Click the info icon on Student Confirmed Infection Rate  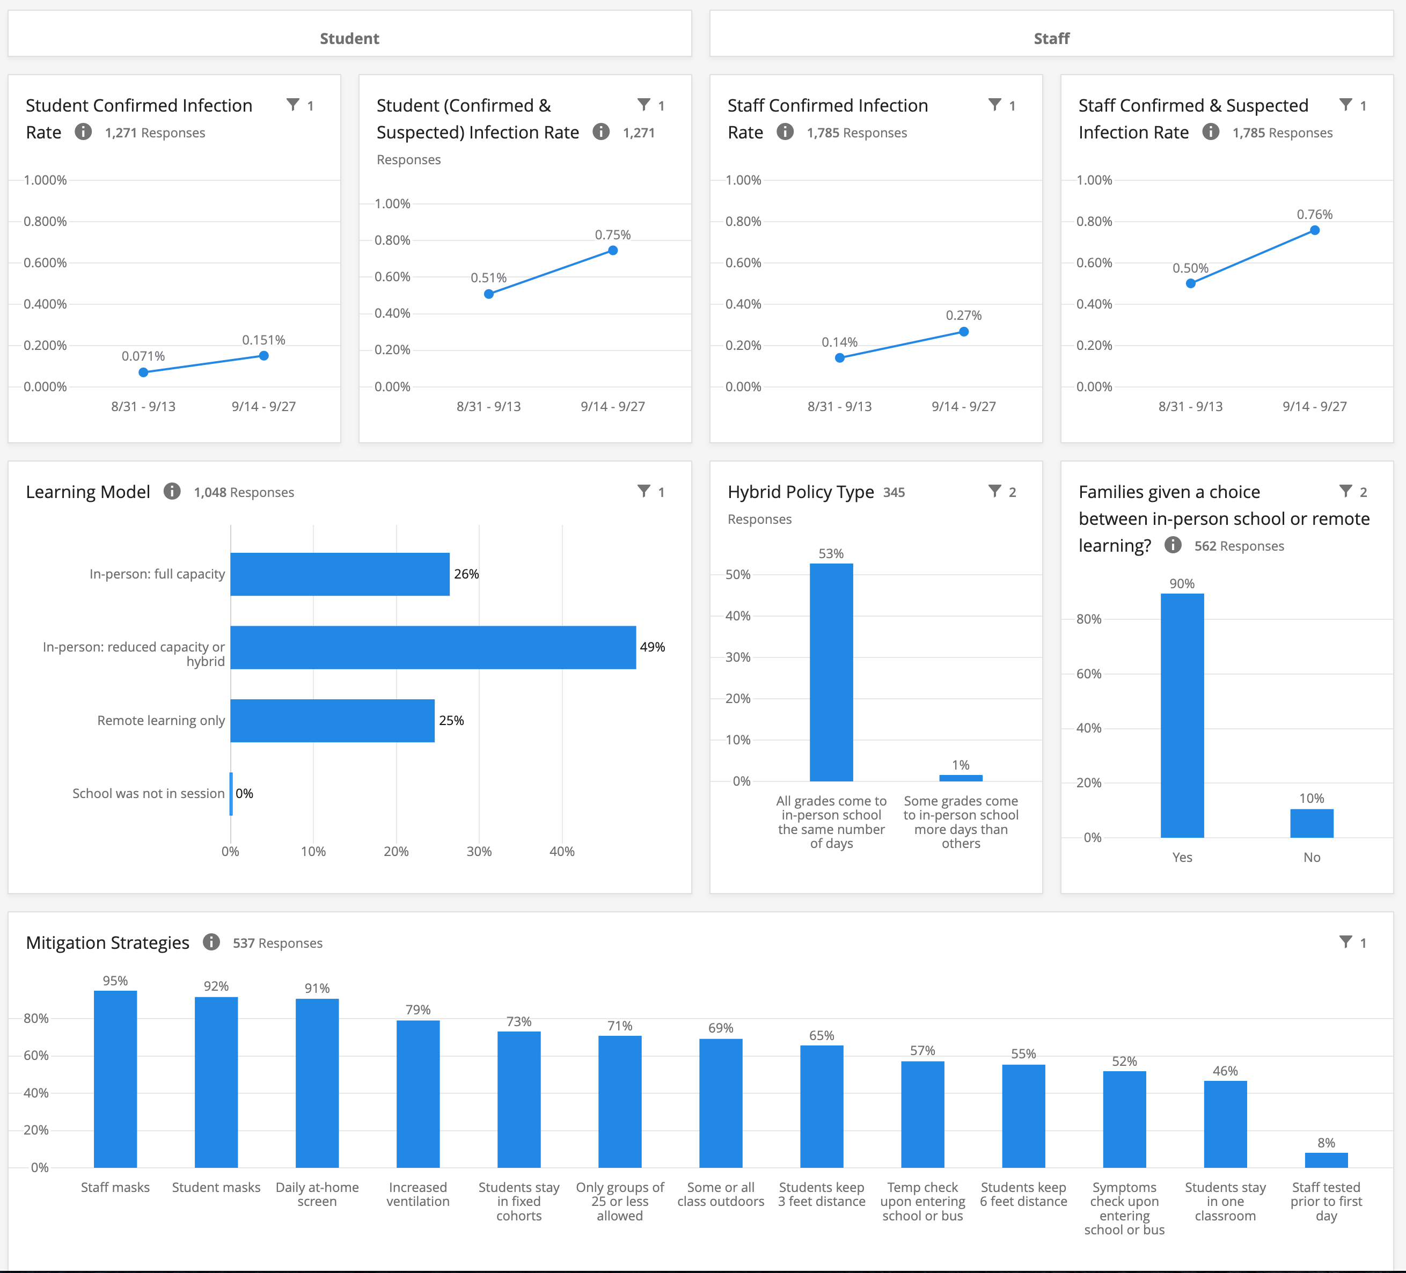(84, 133)
